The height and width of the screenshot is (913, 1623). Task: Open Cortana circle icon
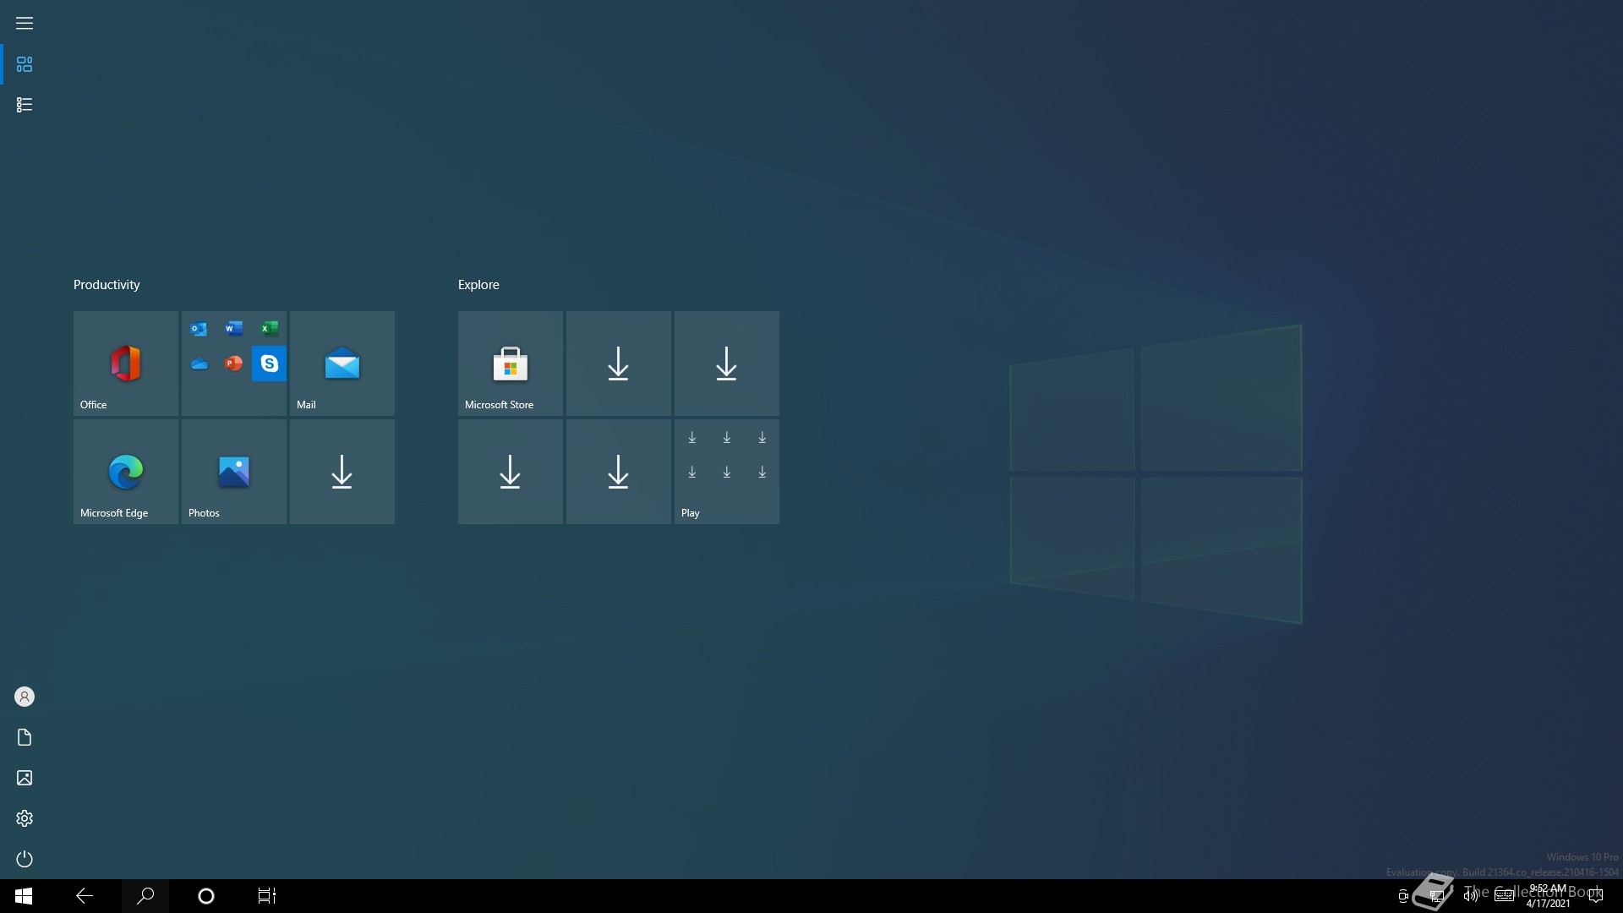pos(206,896)
